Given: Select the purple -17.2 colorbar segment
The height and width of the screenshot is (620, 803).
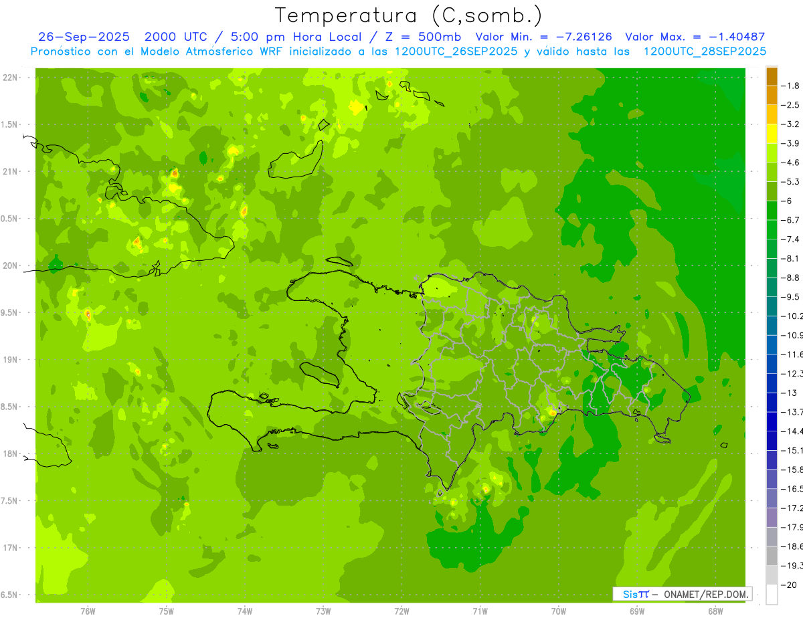Looking at the screenshot, I should 772,499.
